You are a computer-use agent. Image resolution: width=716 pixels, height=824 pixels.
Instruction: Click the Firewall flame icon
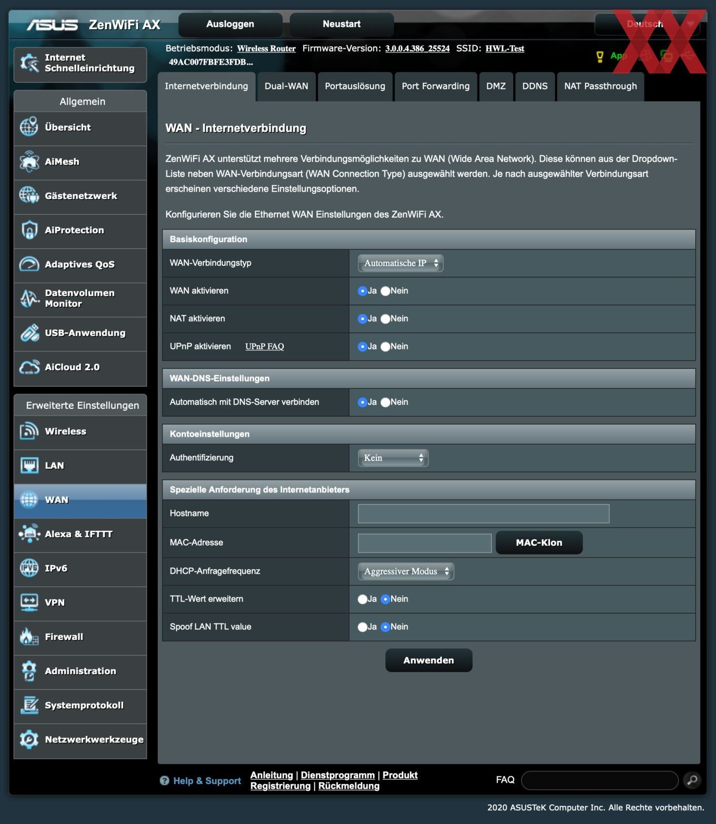pos(29,637)
